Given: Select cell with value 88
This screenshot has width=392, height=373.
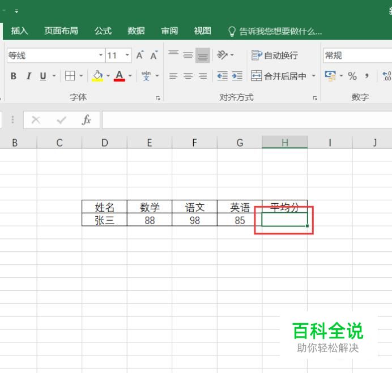Looking at the screenshot, I should [150, 220].
